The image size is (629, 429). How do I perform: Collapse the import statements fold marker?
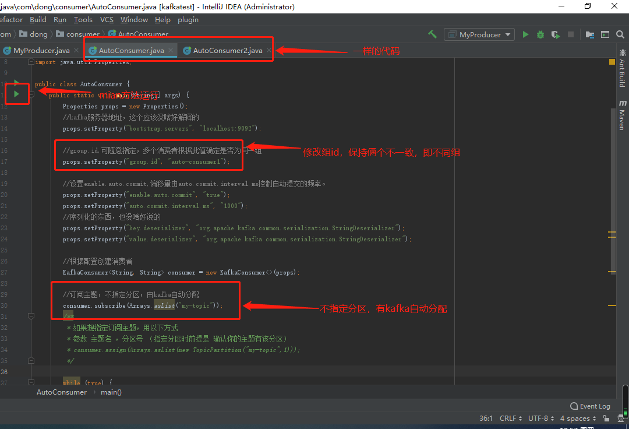tap(31, 62)
